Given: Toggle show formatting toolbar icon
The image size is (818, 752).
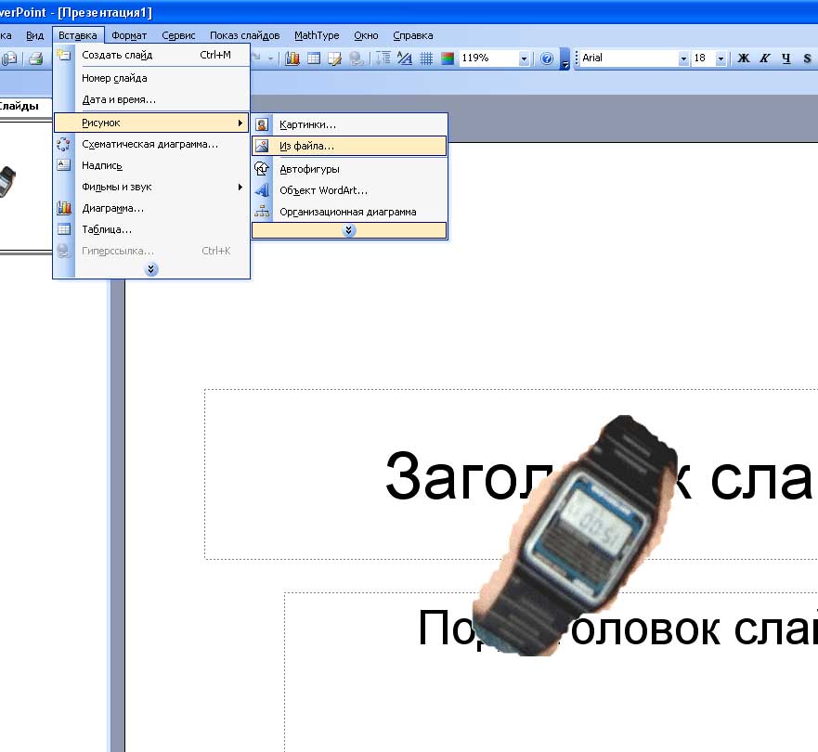Looking at the screenshot, I should coord(404,58).
